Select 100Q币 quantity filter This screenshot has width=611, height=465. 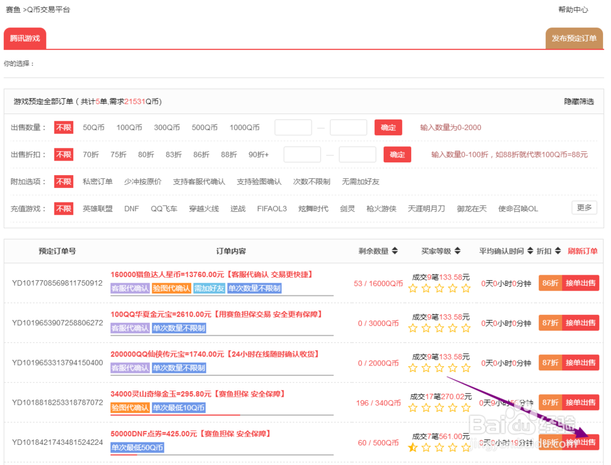tap(129, 128)
